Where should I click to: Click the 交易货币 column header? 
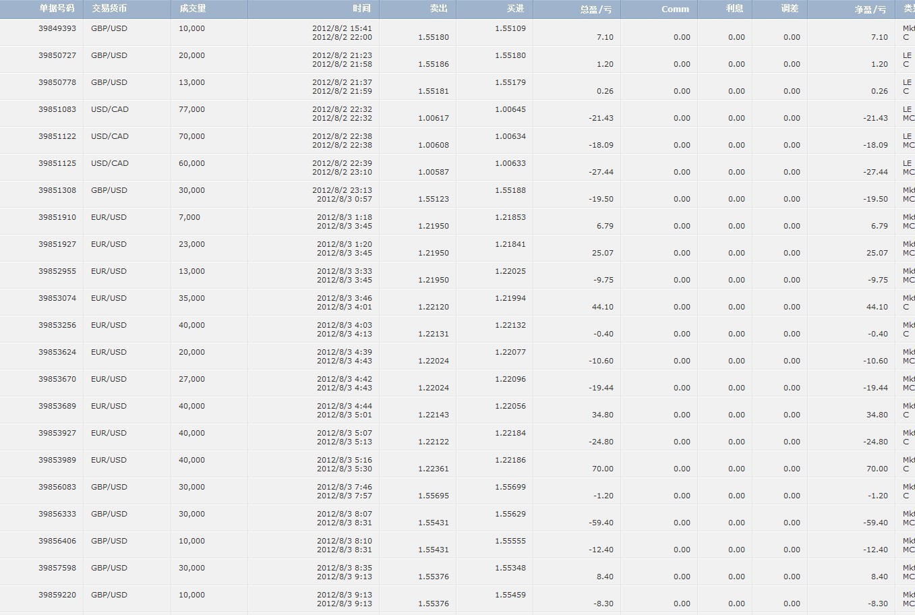pyautogui.click(x=127, y=9)
